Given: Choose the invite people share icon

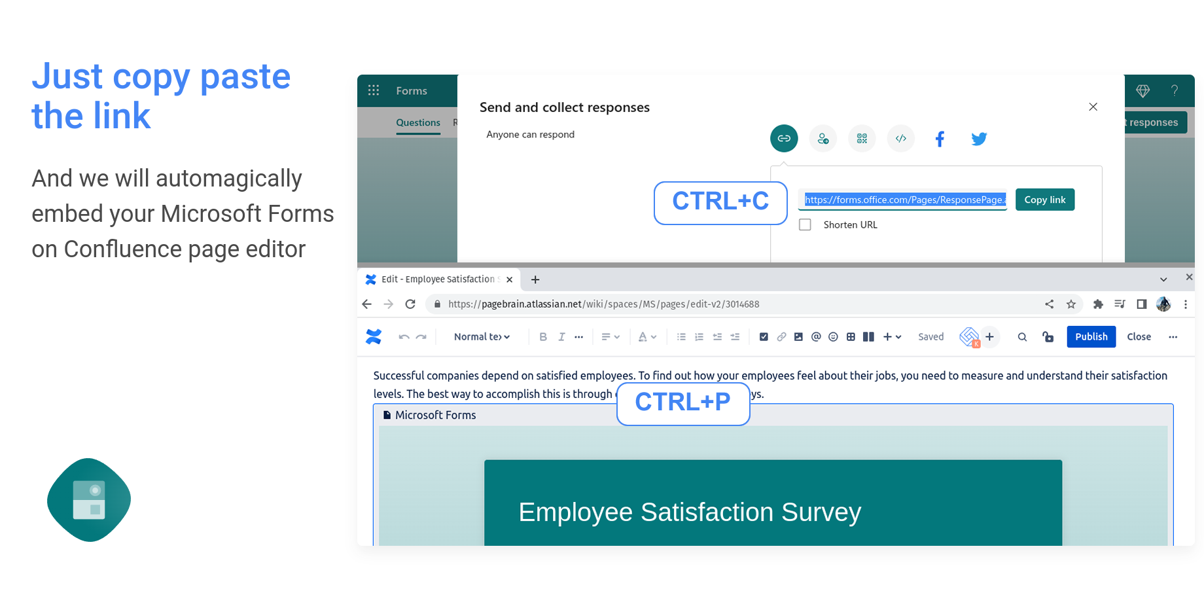Looking at the screenshot, I should coord(823,138).
